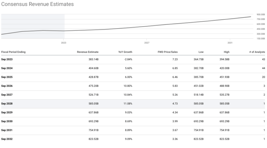Select the Sep 2023 row label
267x148 pixels.
7,59
